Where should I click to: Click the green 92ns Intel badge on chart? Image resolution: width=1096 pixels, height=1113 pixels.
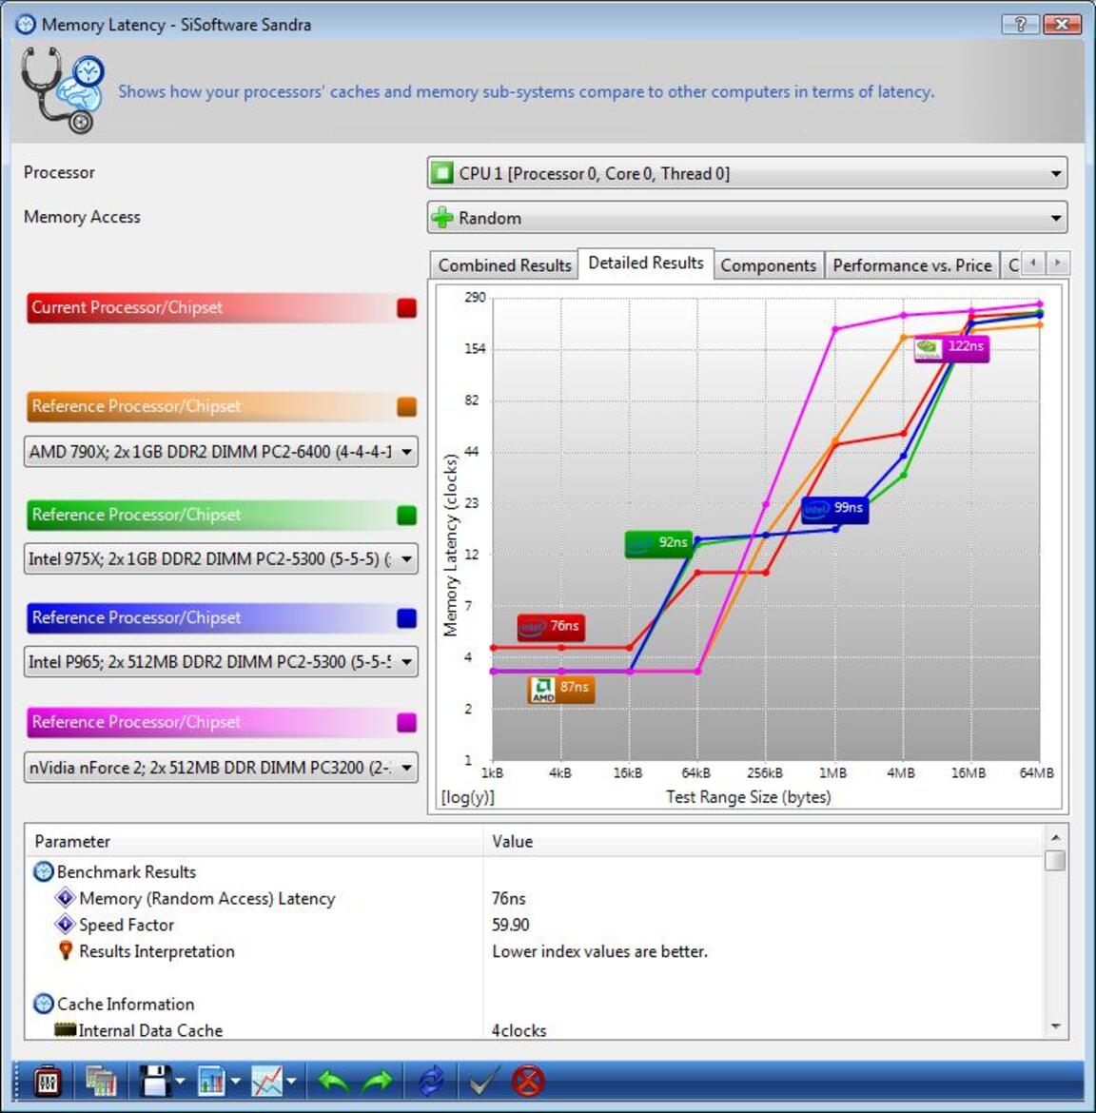pyautogui.click(x=658, y=544)
